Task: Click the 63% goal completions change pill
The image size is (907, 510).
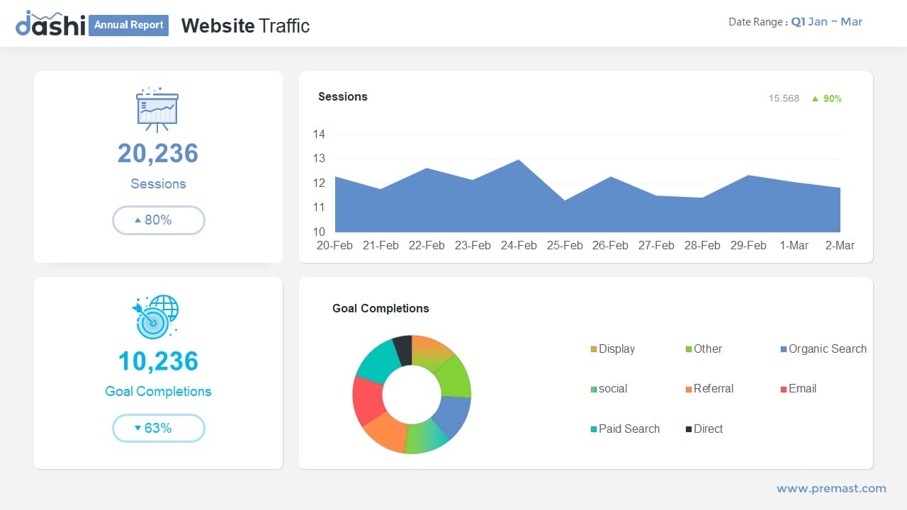Action: (x=159, y=429)
